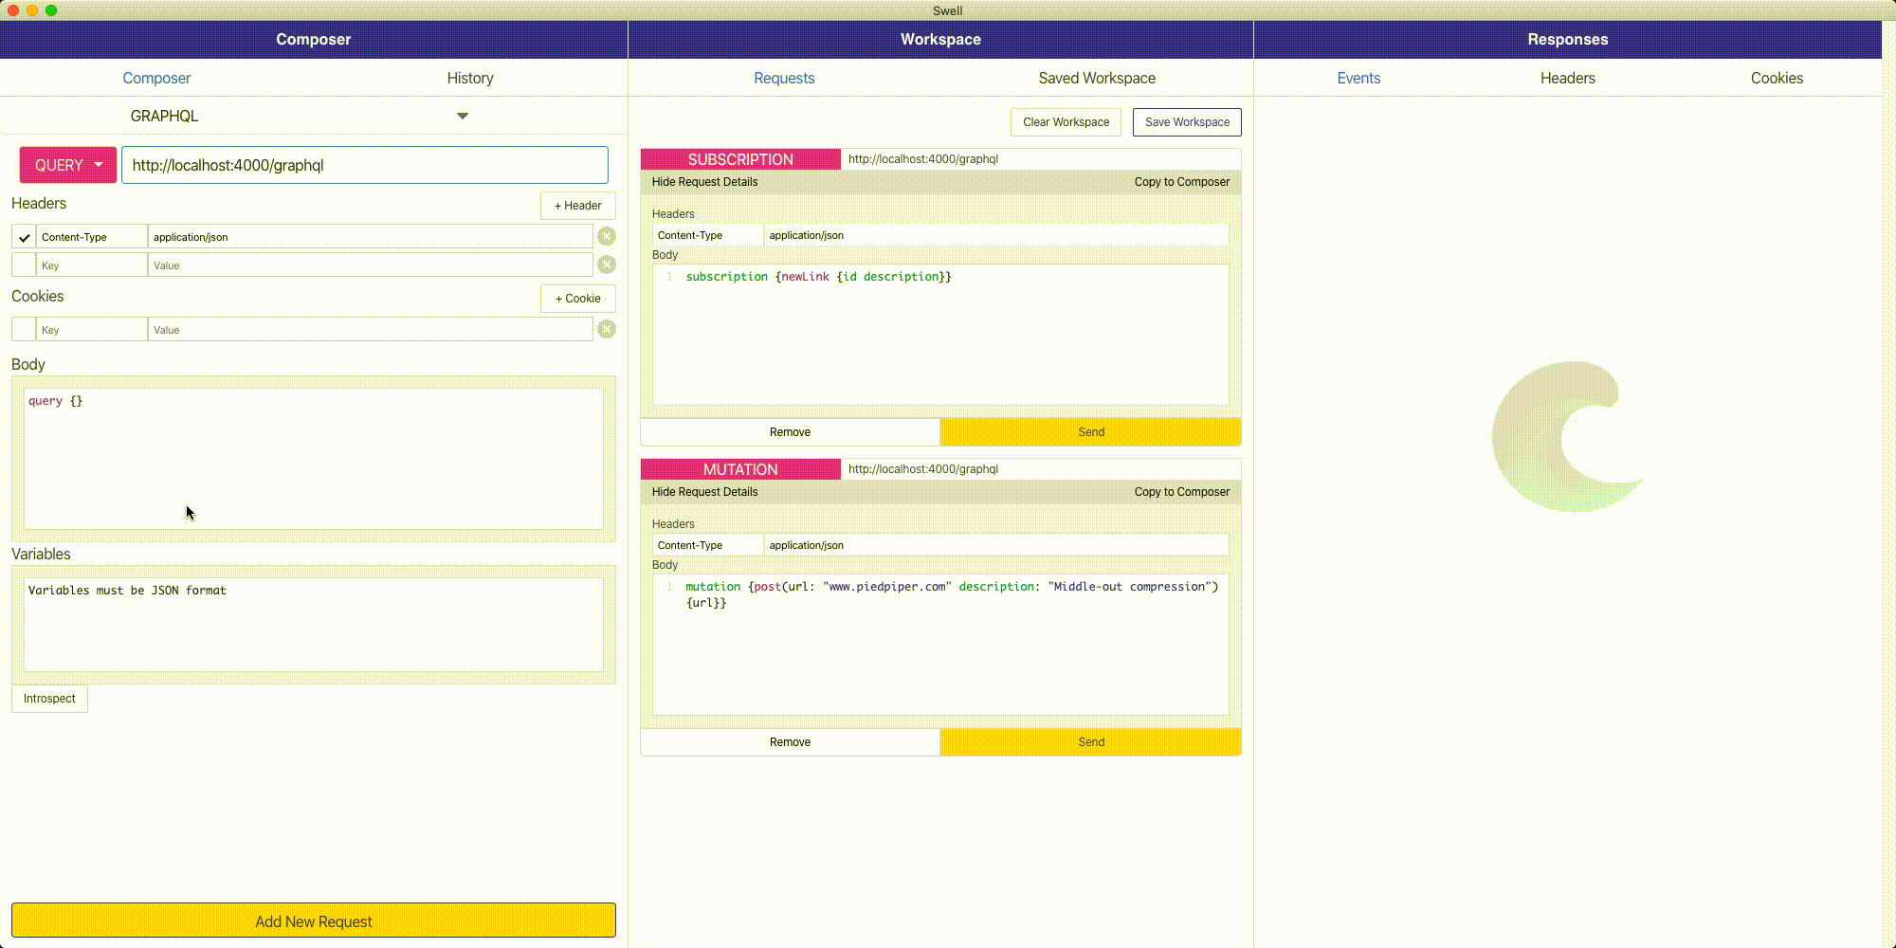Screen dimensions: 1896x948
Task: Select the Headers tab in Responses
Action: click(1568, 78)
